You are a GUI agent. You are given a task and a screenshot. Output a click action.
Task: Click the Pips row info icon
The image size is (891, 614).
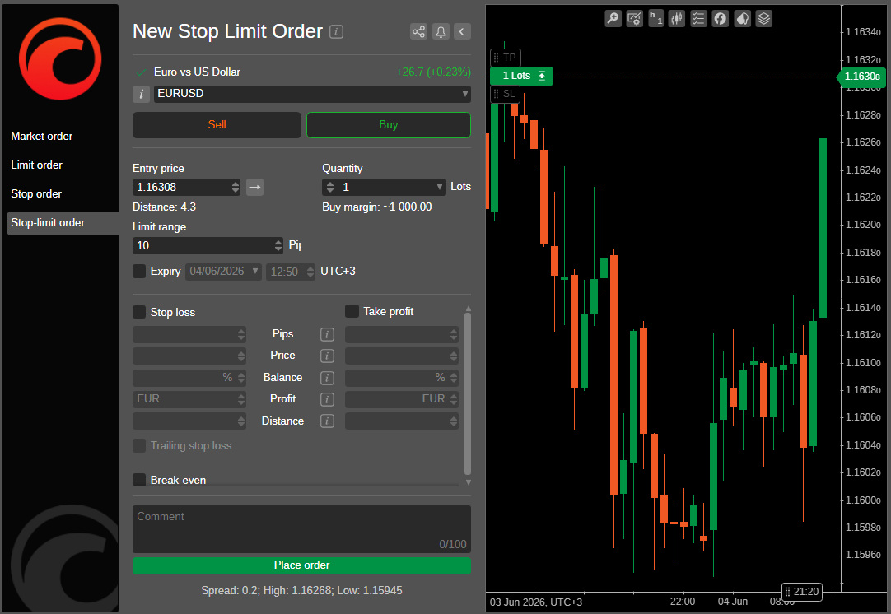[x=327, y=334]
